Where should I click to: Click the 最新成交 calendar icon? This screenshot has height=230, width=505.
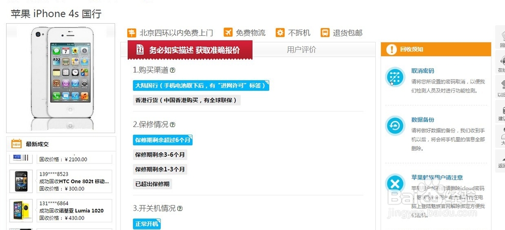click(x=17, y=144)
